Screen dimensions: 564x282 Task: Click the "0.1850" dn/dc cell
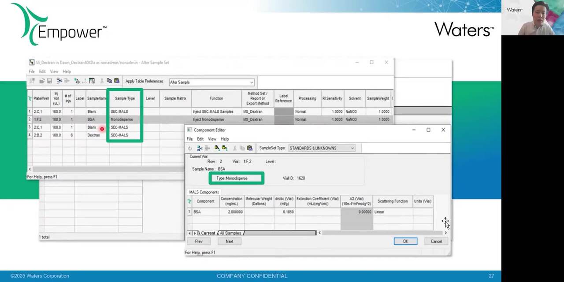click(285, 212)
